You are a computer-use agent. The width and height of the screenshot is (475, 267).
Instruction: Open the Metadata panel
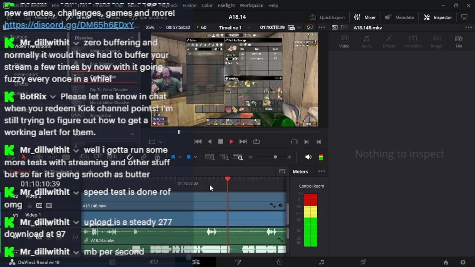(x=399, y=17)
